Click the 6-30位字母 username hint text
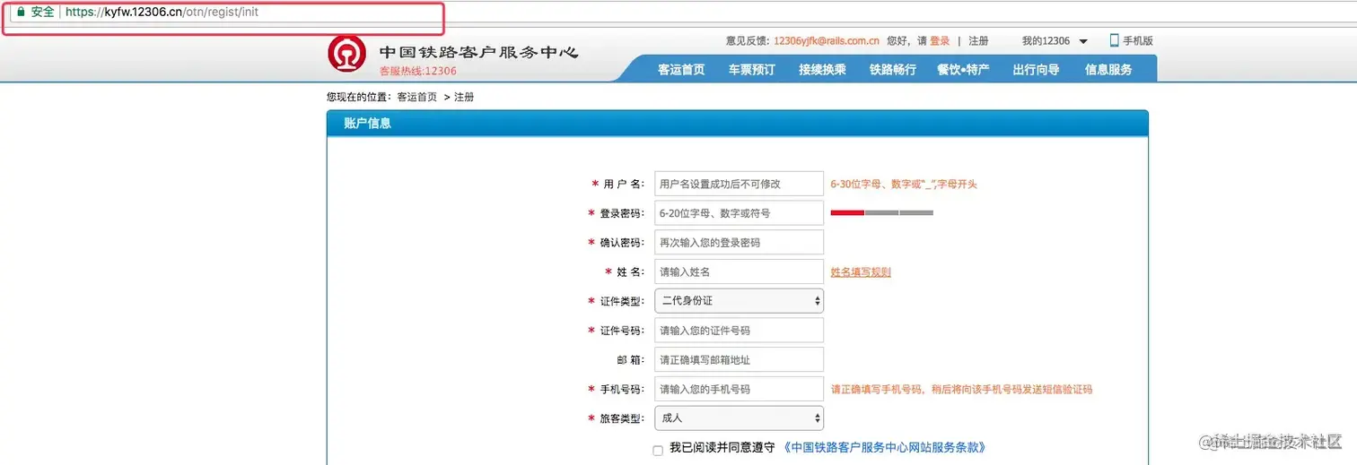1357x465 pixels. click(x=904, y=185)
